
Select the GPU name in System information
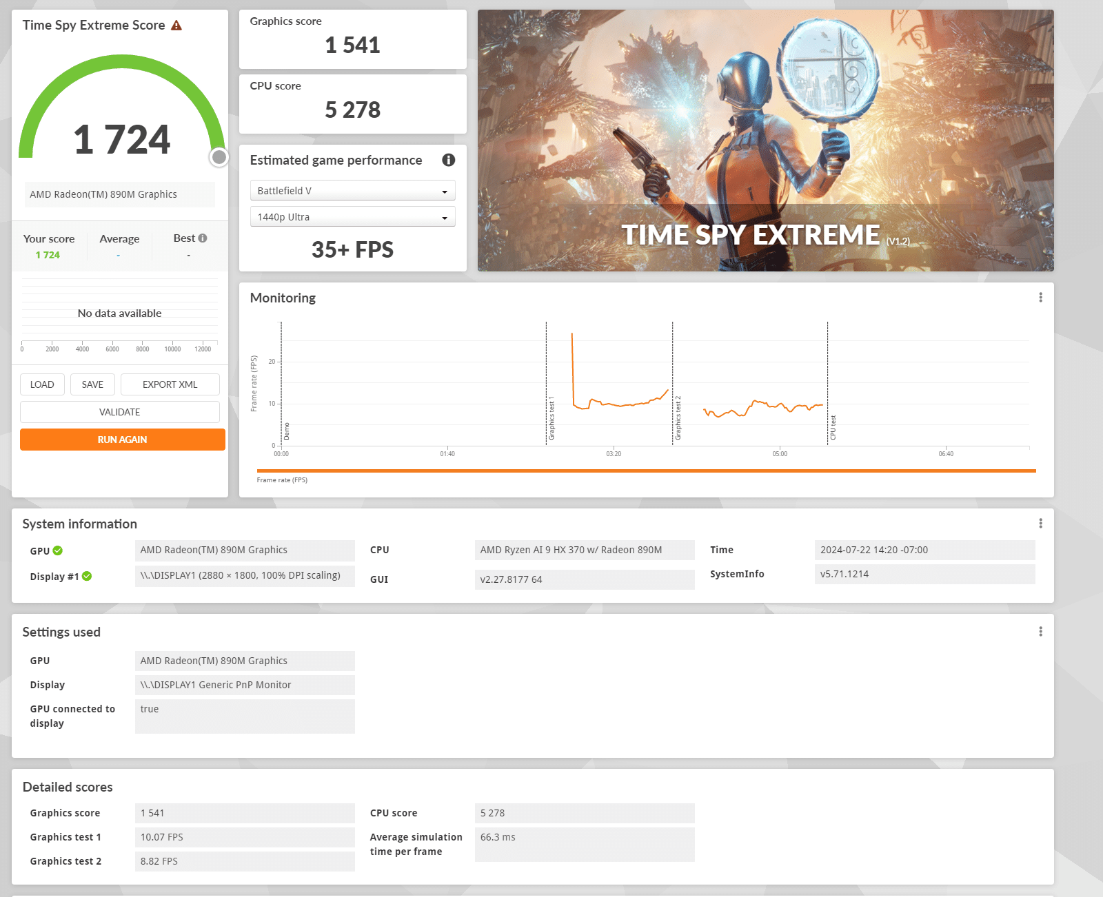point(245,550)
